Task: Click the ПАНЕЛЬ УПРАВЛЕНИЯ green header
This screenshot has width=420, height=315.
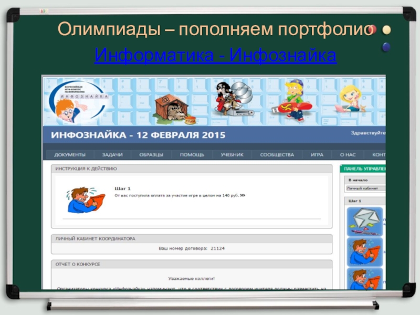Action: (363, 169)
